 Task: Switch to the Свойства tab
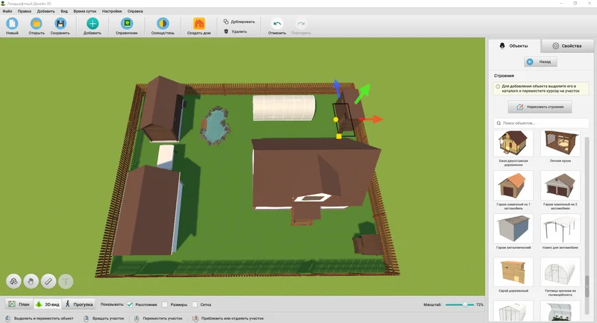pyautogui.click(x=567, y=46)
